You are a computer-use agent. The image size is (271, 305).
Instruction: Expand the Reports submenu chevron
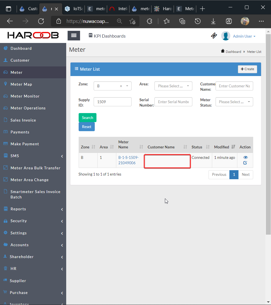click(x=62, y=209)
